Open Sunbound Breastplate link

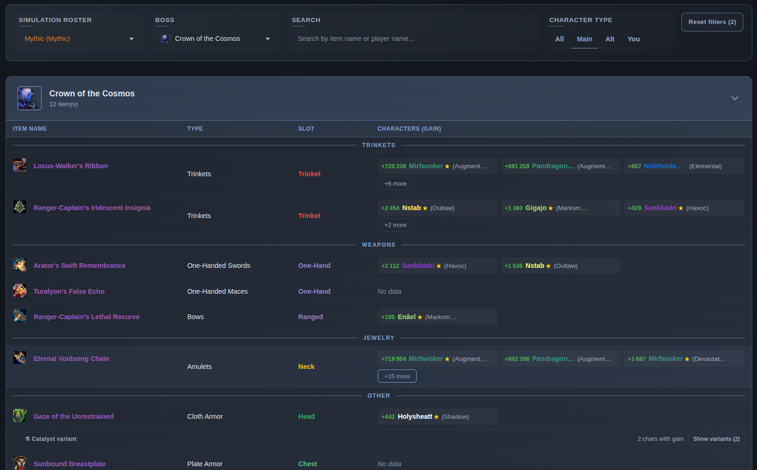pos(70,464)
